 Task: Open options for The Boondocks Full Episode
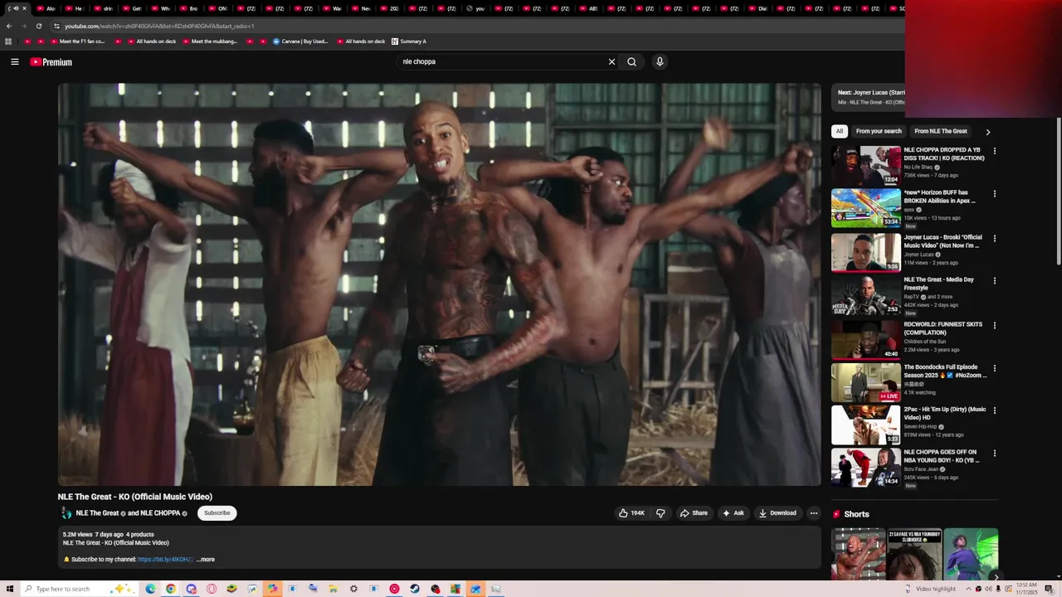pyautogui.click(x=994, y=368)
